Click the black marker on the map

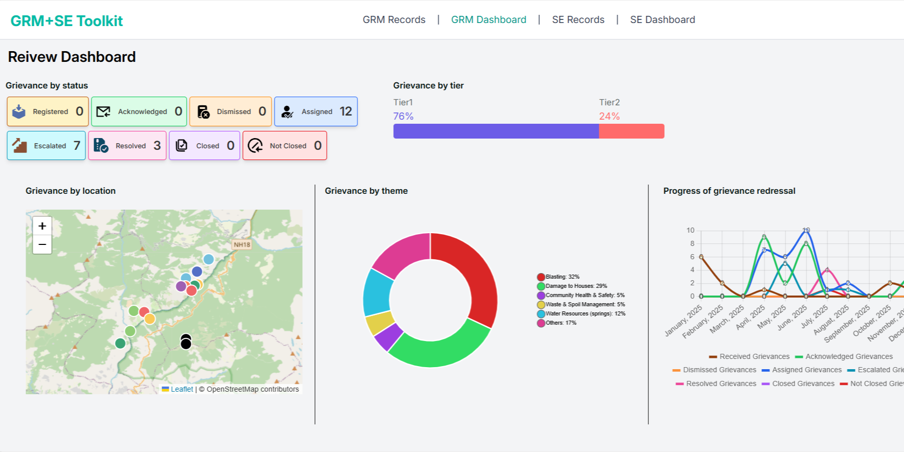(x=186, y=343)
